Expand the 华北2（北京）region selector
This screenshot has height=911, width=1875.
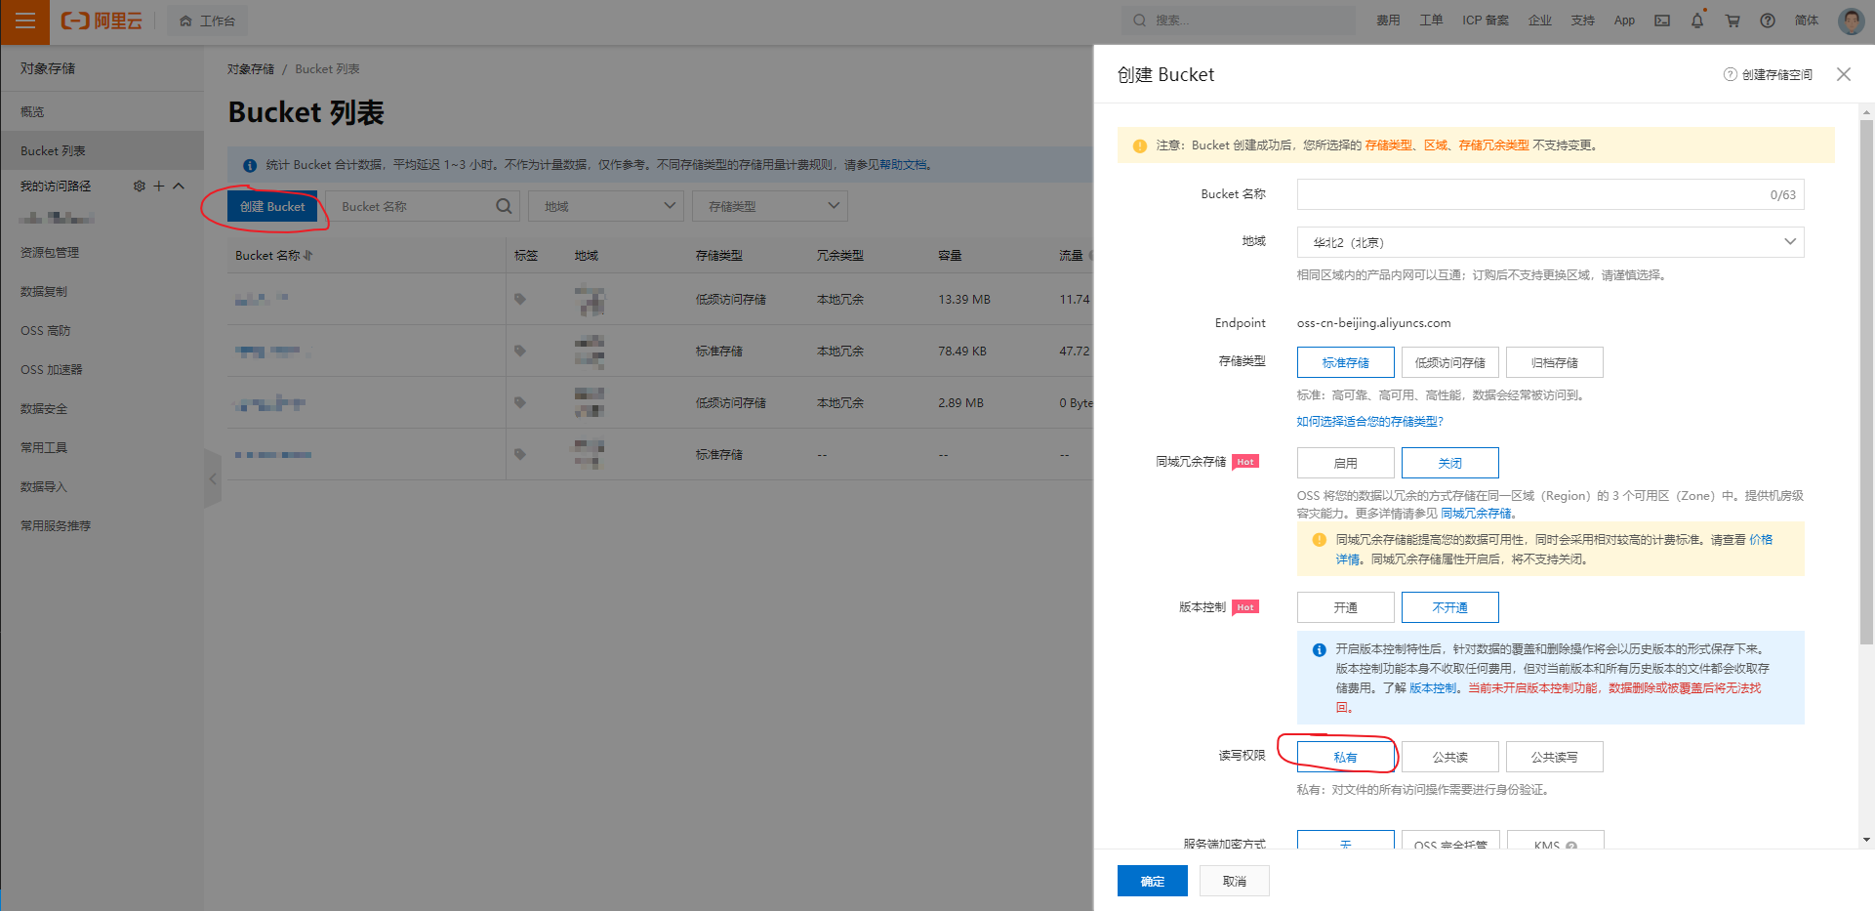click(x=1790, y=241)
